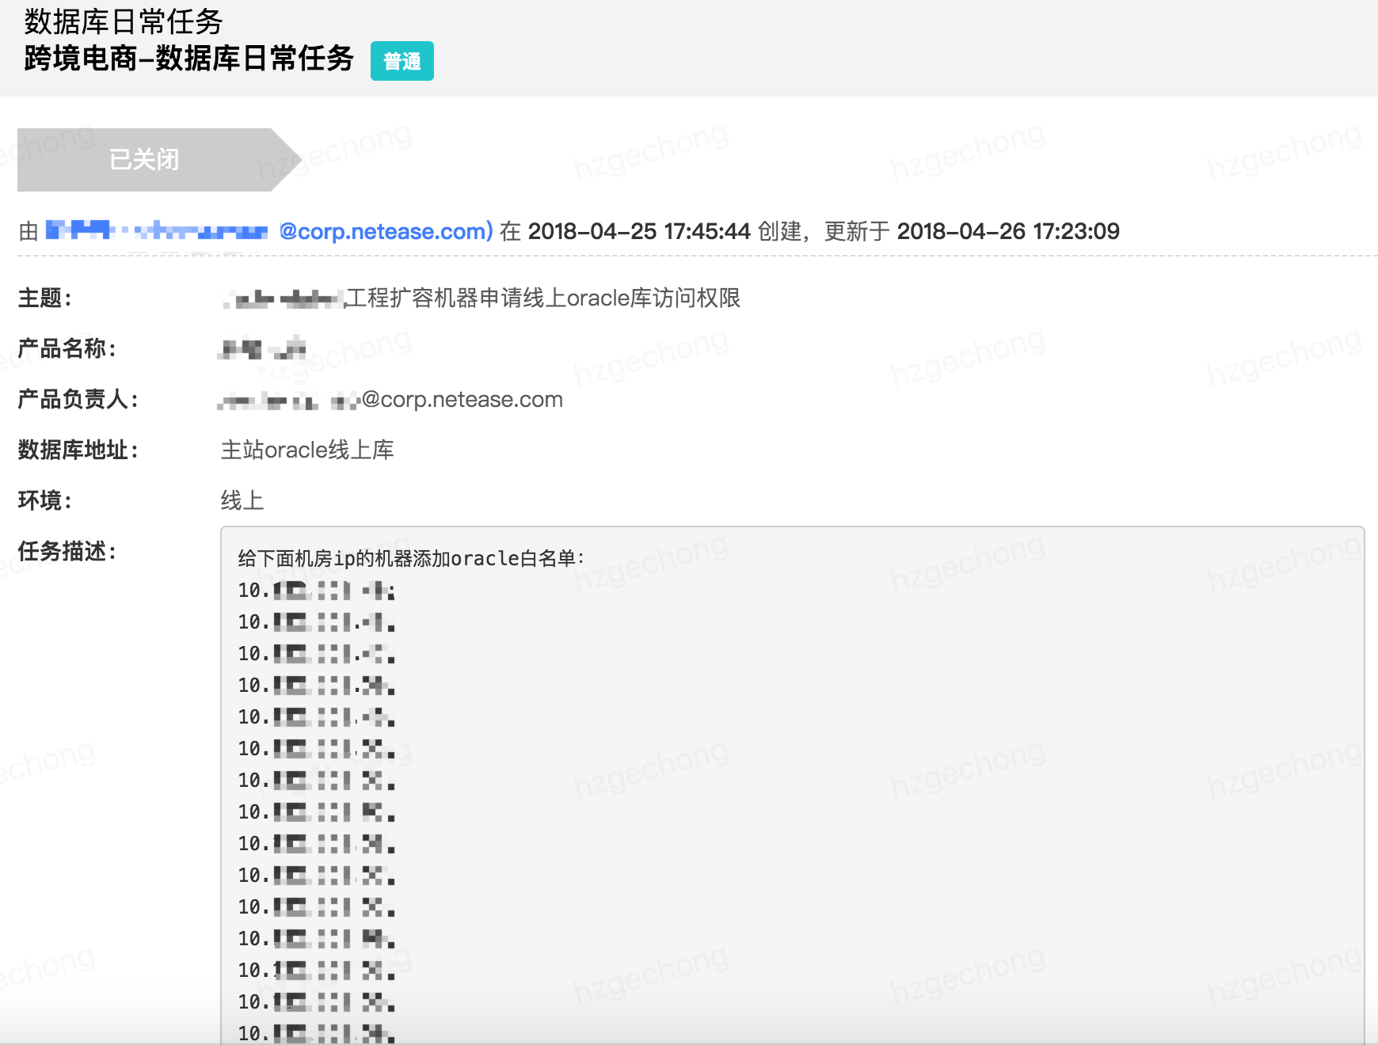Image resolution: width=1378 pixels, height=1045 pixels.
Task: Click the page title 数据库日常任务
Action: 124,21
